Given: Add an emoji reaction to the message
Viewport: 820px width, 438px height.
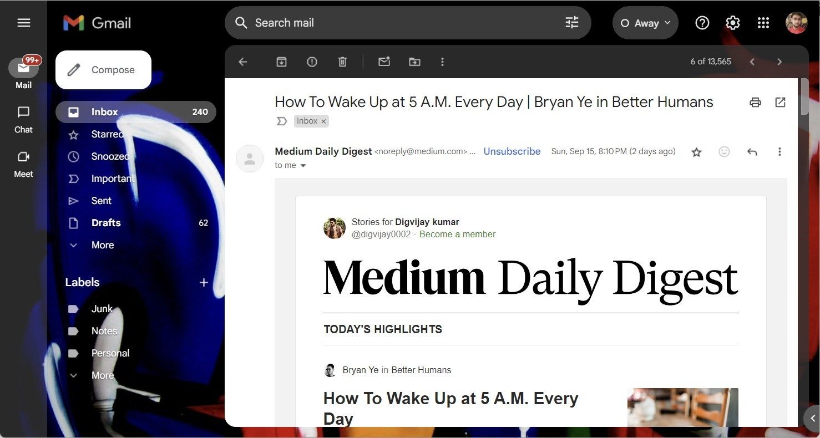Looking at the screenshot, I should point(724,151).
